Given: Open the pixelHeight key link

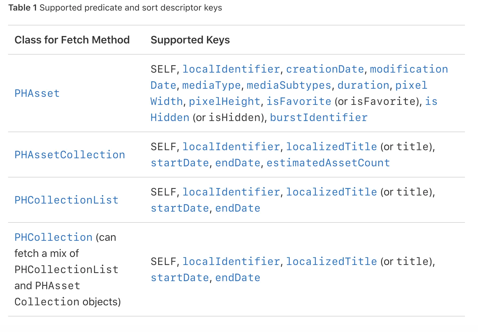Looking at the screenshot, I should coord(224,101).
